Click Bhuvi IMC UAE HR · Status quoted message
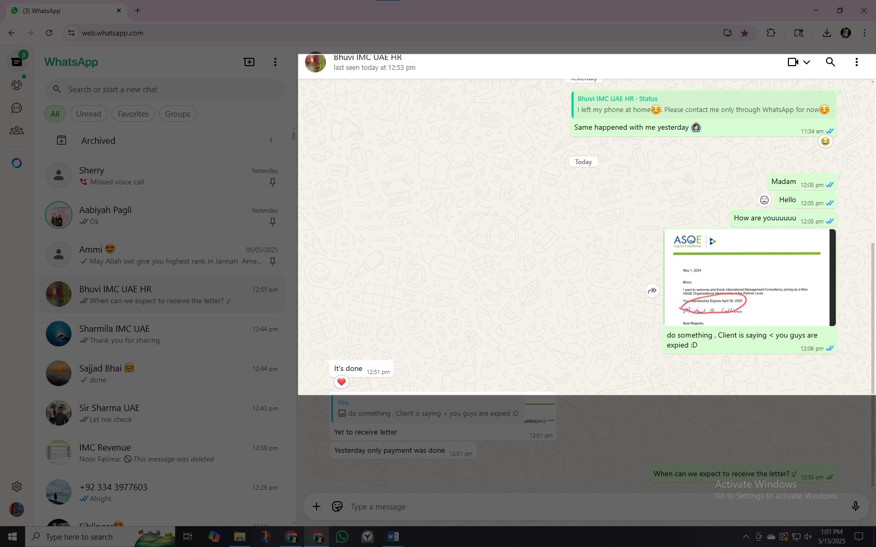The width and height of the screenshot is (876, 547). coord(703,104)
